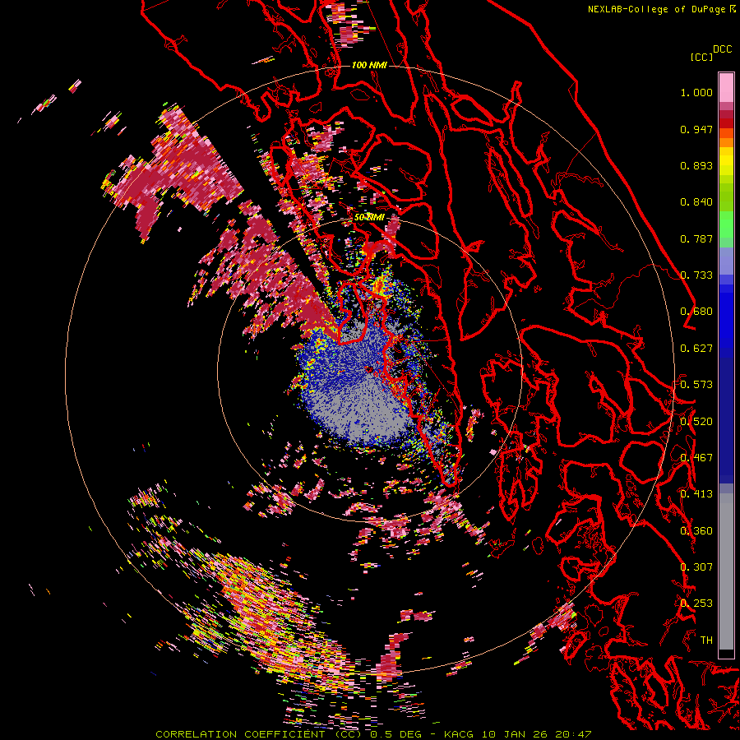740x740 pixels.
Task: Click the 0.840 value on the color scale
Action: point(696,202)
